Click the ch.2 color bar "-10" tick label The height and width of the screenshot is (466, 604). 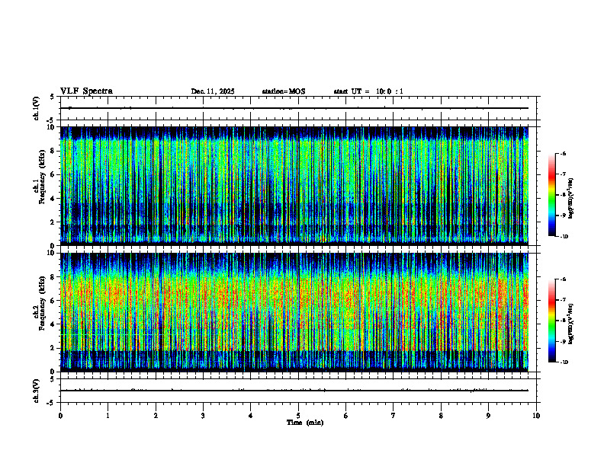tap(564, 362)
